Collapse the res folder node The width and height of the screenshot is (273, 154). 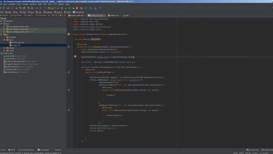tap(1, 35)
